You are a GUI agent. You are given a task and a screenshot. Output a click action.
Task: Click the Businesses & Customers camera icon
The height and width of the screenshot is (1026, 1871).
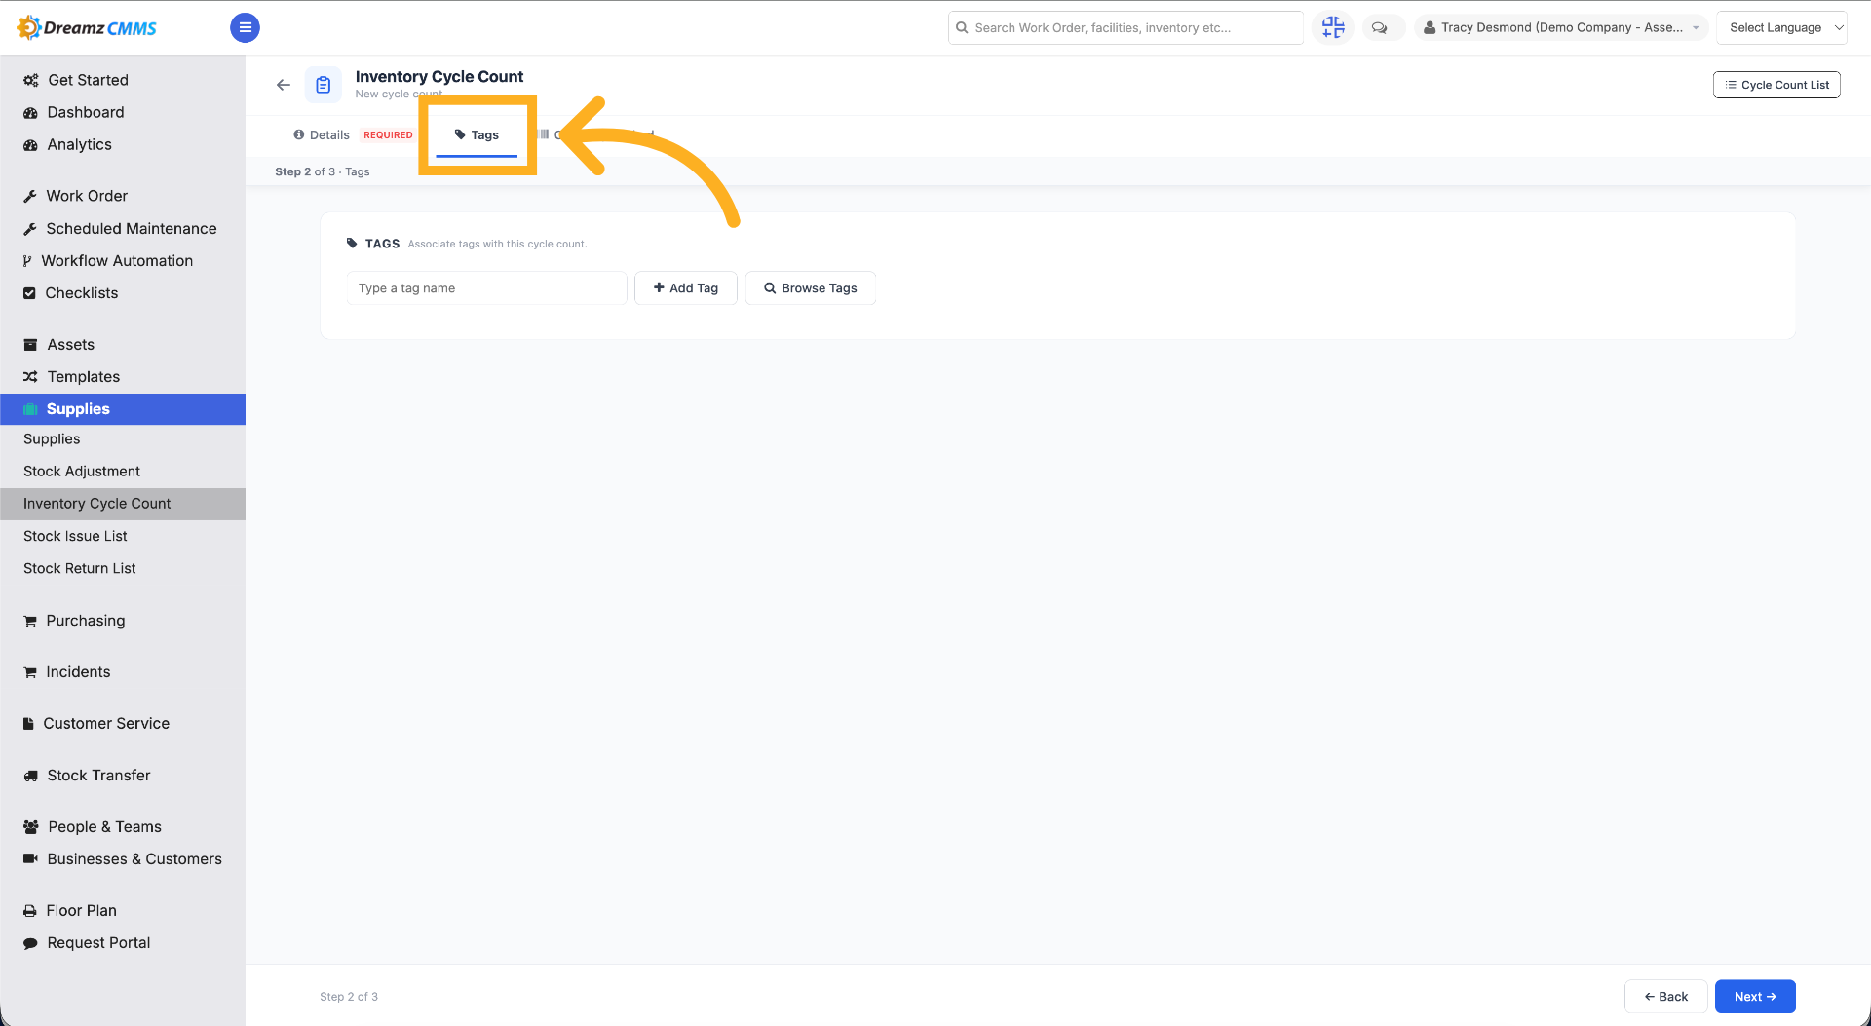[x=30, y=858]
